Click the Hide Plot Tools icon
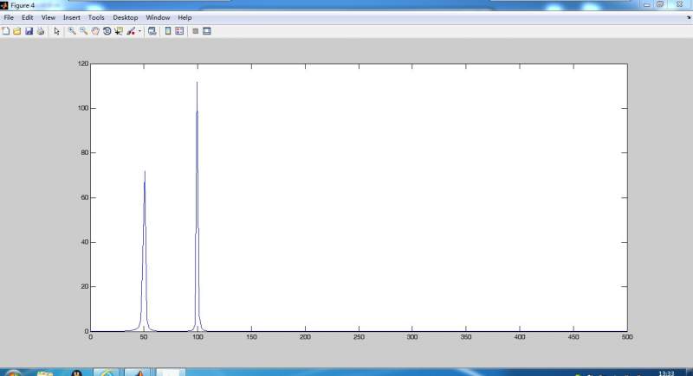 tap(196, 31)
